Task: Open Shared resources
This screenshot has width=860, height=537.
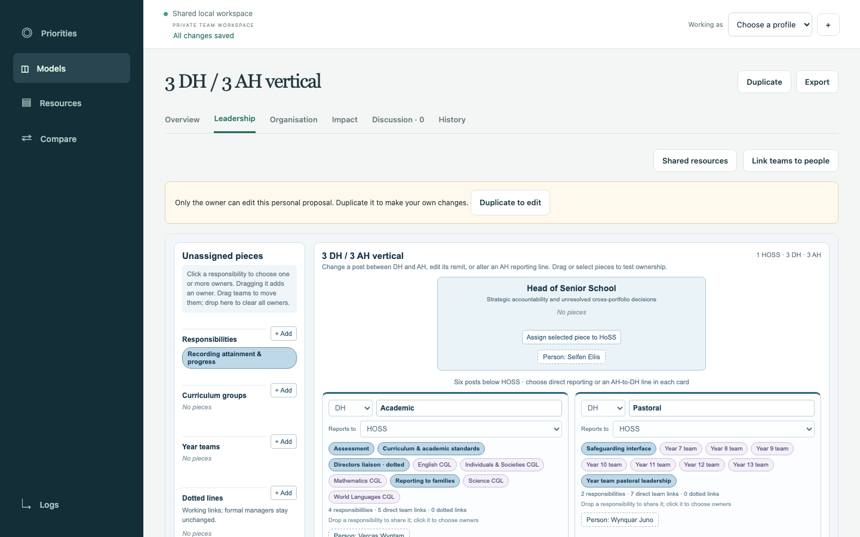Action: 695,161
